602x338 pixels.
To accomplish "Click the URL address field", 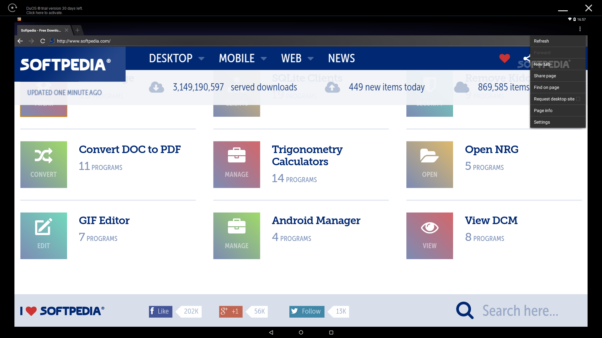I will 288,41.
